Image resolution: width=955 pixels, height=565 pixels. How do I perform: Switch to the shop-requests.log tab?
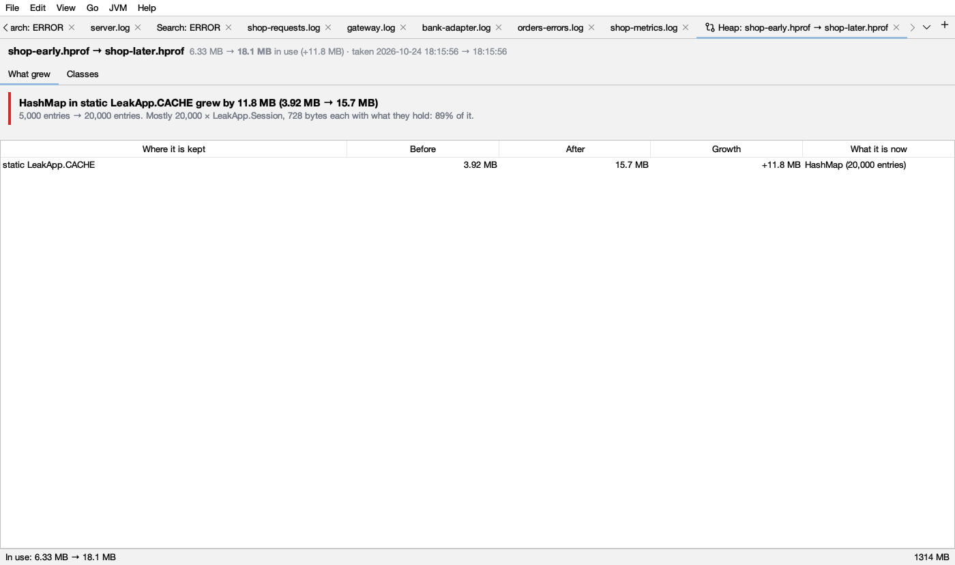click(284, 27)
